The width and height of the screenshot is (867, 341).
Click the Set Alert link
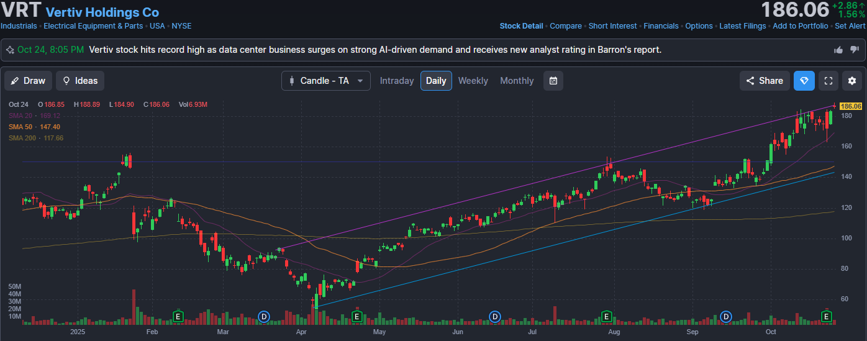coord(850,26)
